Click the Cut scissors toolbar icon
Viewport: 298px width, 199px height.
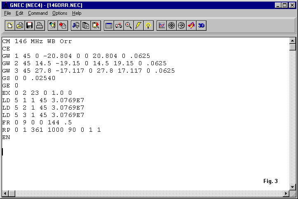76,25
